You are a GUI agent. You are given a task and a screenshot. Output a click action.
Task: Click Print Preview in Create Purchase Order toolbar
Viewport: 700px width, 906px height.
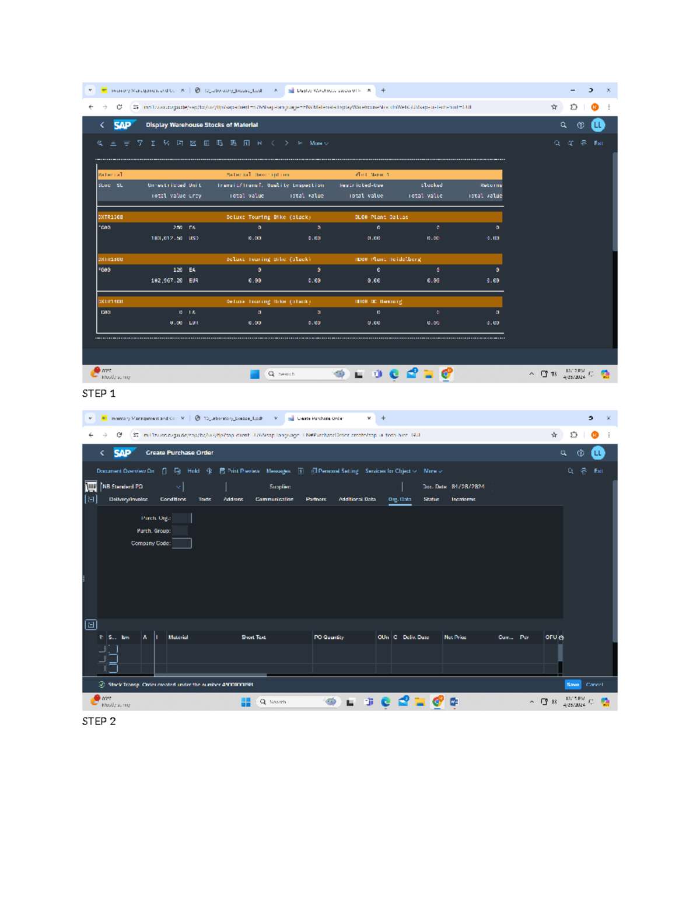coord(239,471)
